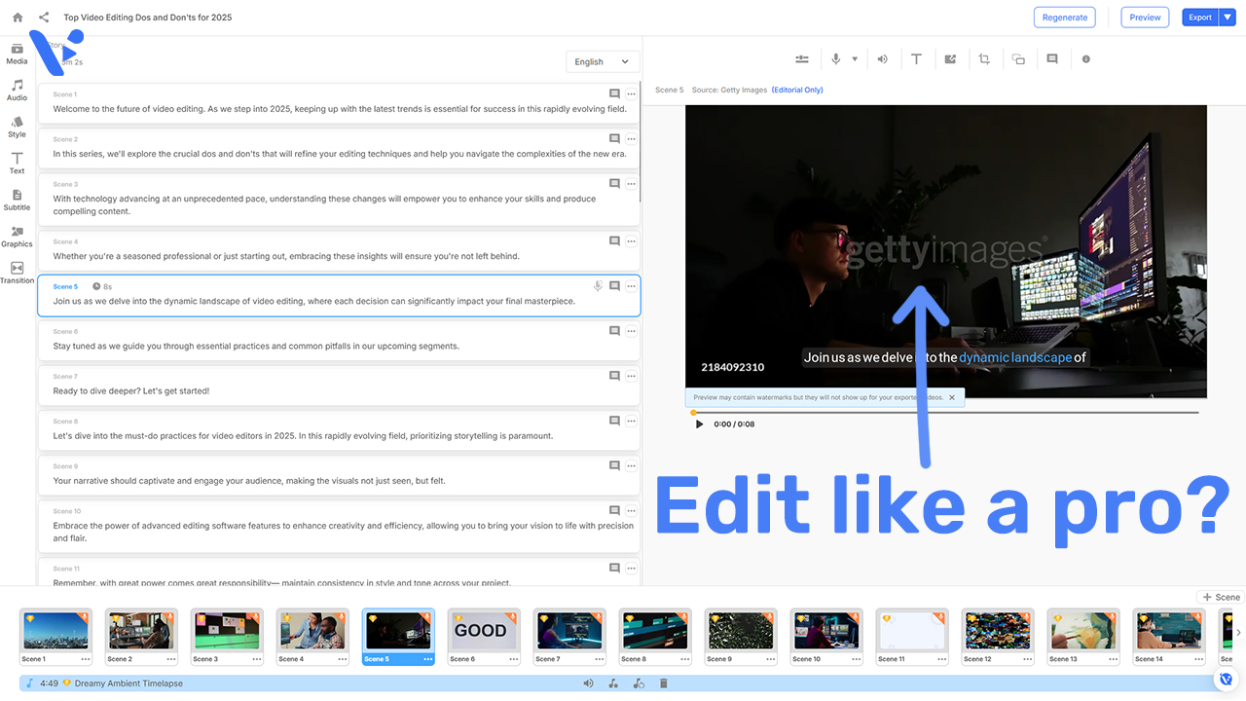
Task: Click the comment icon in preview toolbar
Action: [x=1052, y=59]
